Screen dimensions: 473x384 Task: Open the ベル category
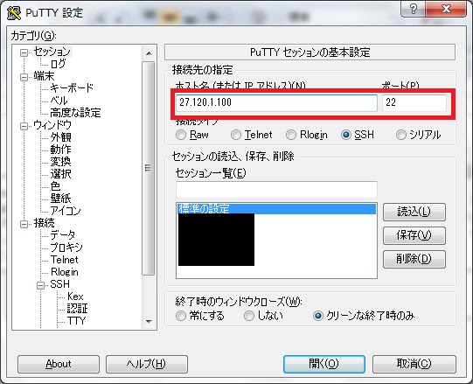click(59, 101)
